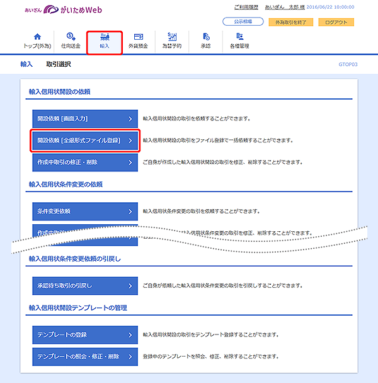Open 開設依頼 [画面入力]
This screenshot has height=383, width=378.
84,118
